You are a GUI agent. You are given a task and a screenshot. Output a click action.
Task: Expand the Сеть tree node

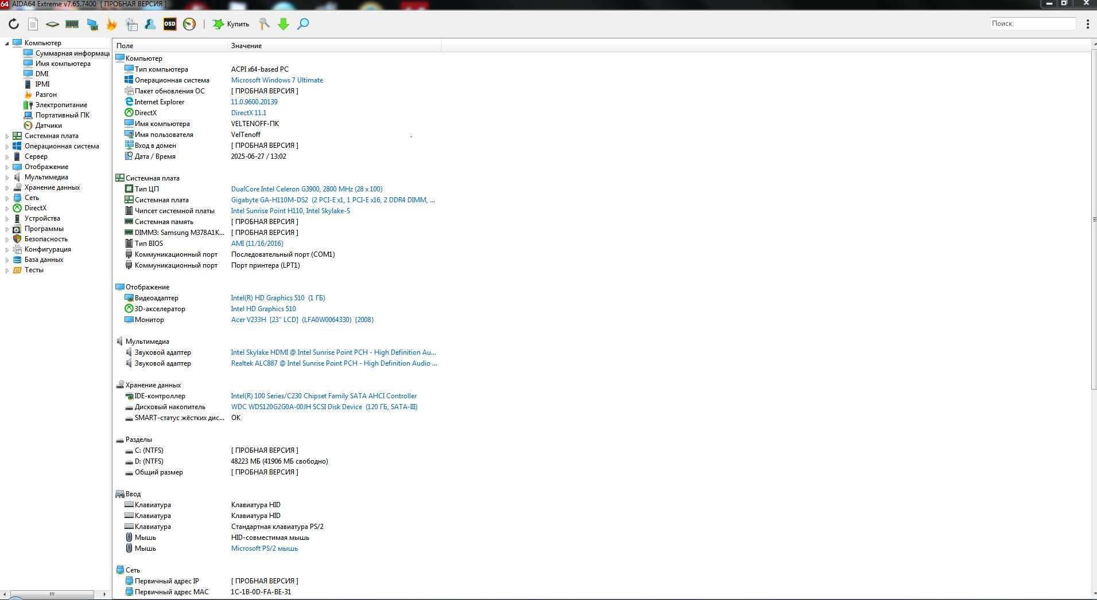[x=7, y=198]
